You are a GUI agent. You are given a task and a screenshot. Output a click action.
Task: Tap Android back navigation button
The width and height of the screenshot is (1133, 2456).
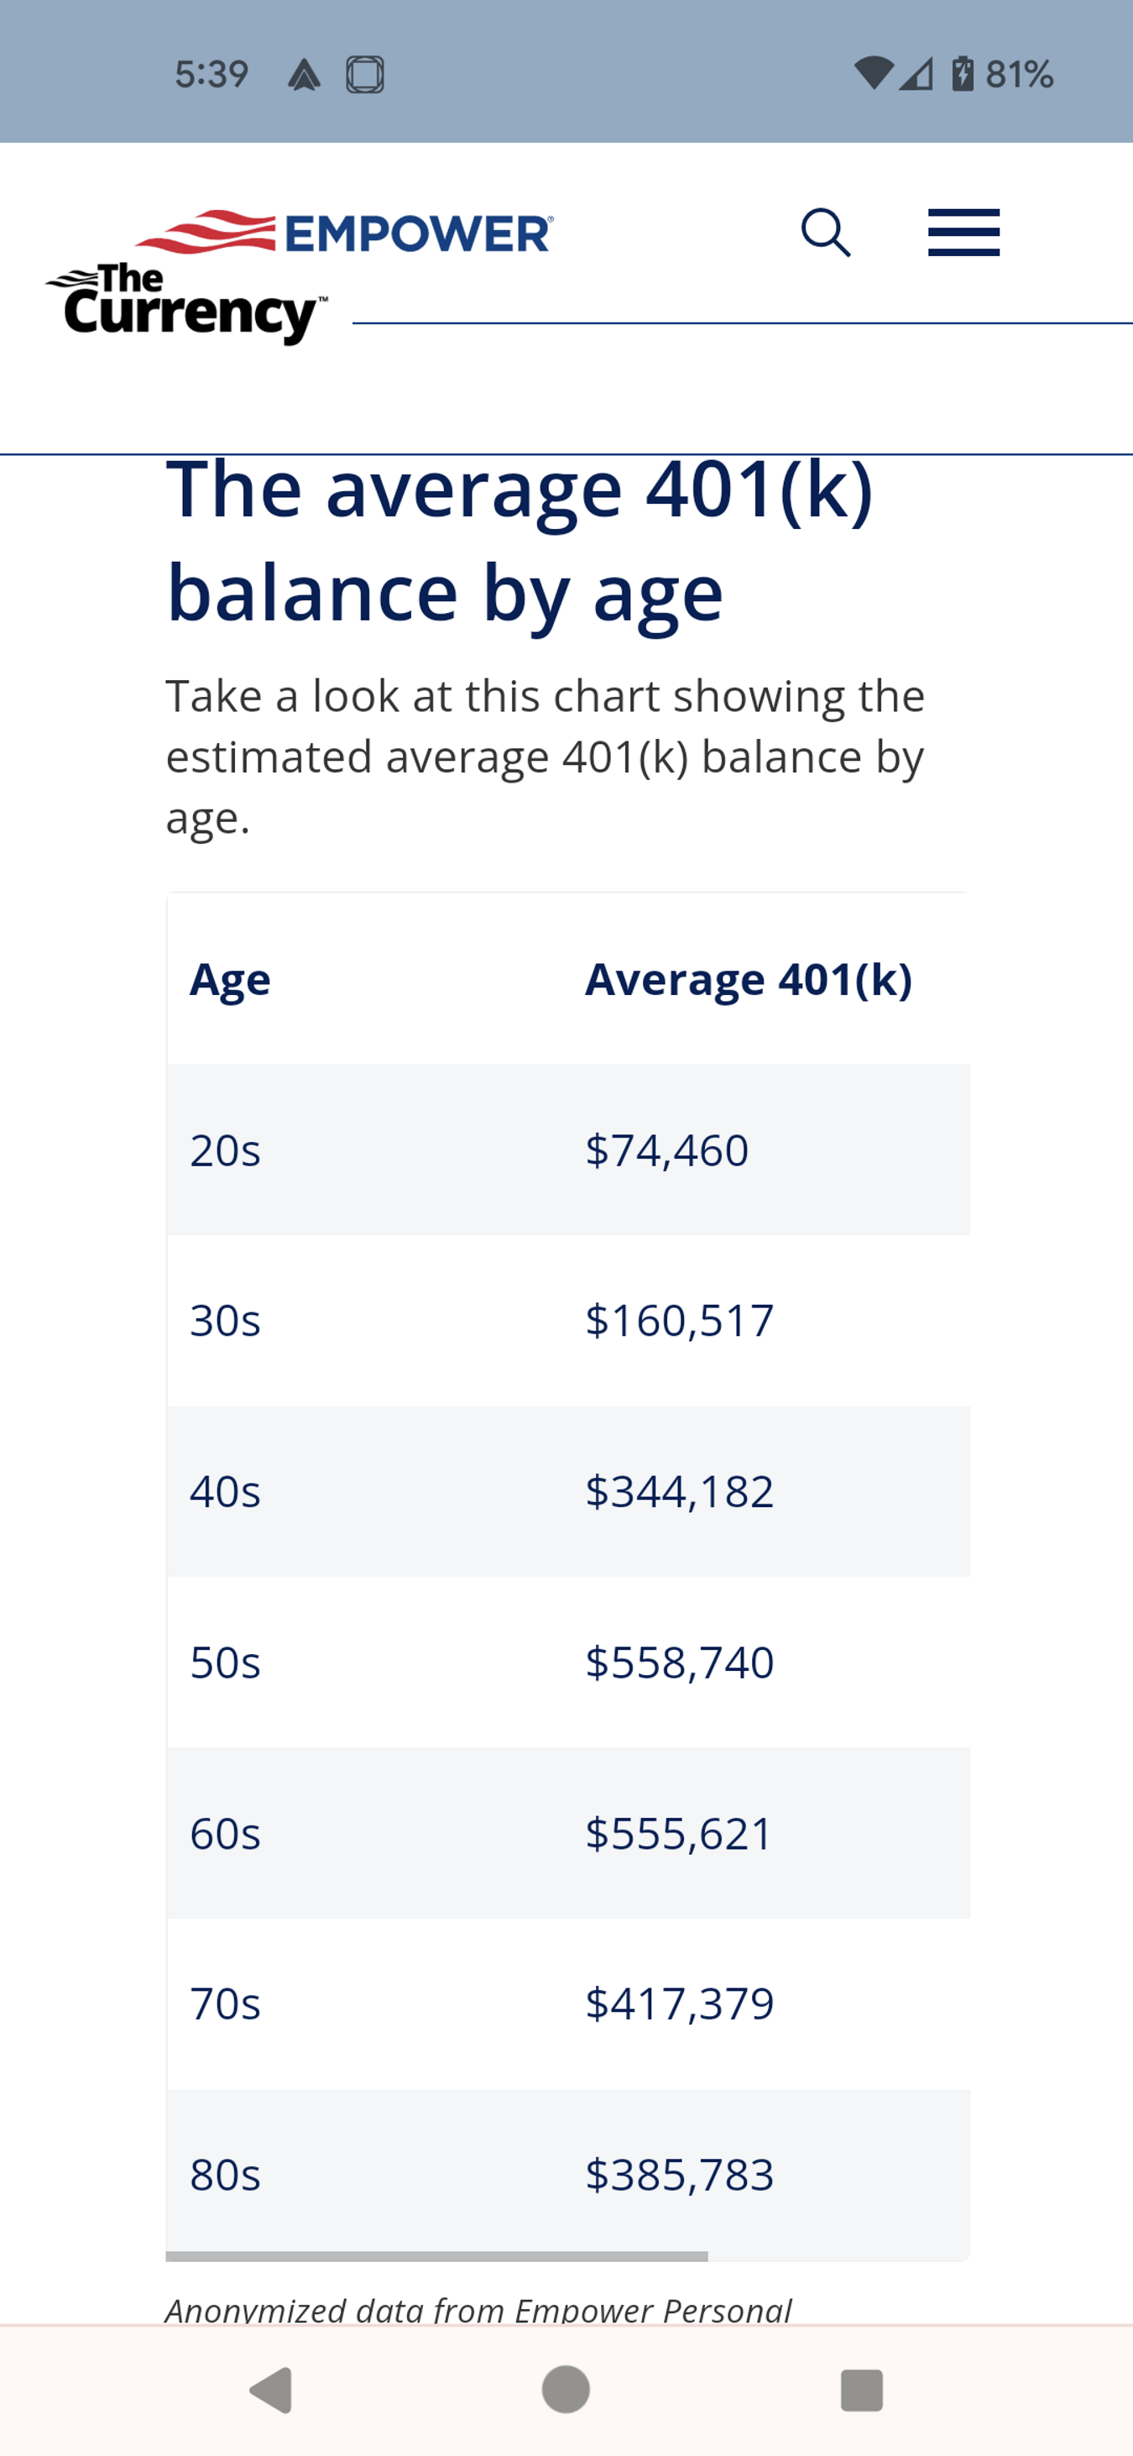(x=270, y=2390)
